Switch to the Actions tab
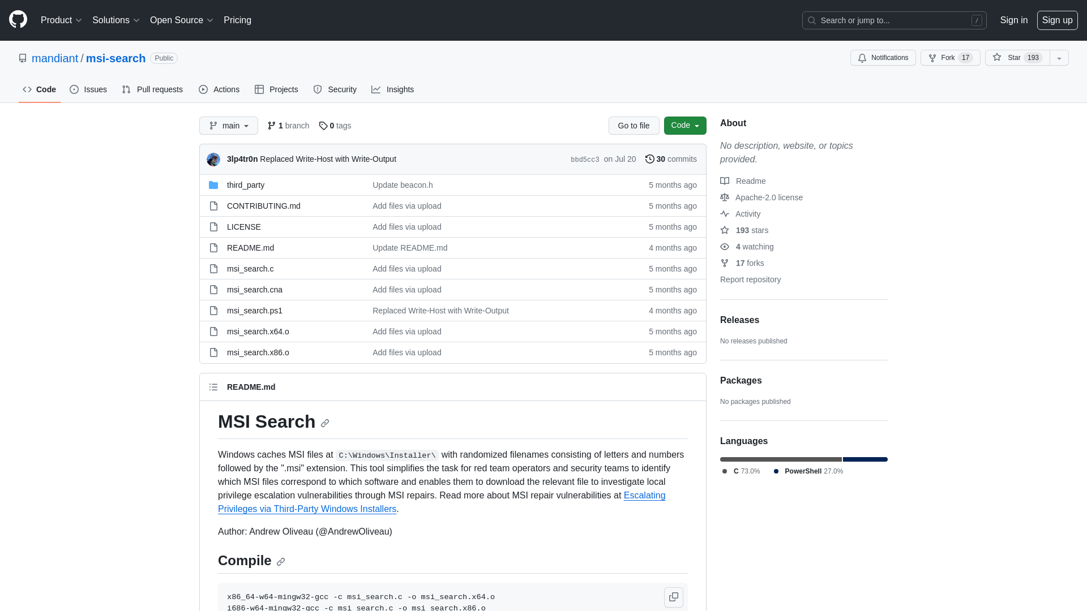Screen dimensions: 1087x611 pos(219,89)
